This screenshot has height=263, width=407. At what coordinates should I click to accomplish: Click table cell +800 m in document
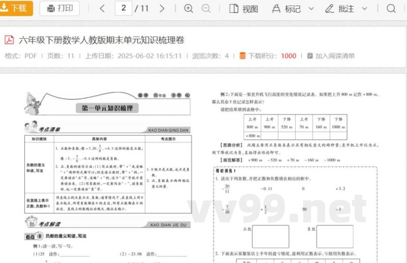click(x=252, y=136)
